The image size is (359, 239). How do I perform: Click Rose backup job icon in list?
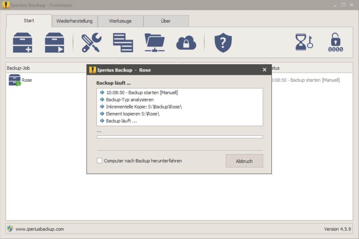tap(15, 80)
